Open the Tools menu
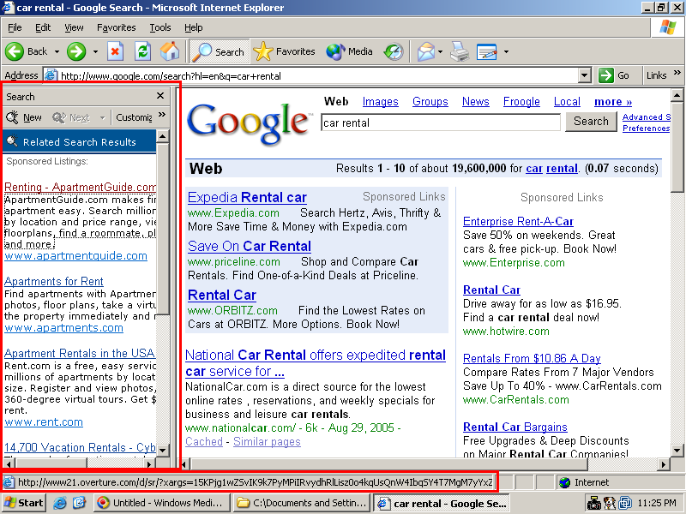The height and width of the screenshot is (514, 686). pos(160,27)
